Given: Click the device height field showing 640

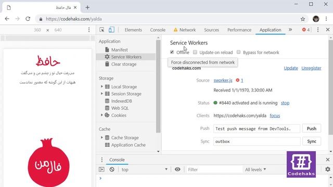Looking at the screenshot, I should [58, 30].
